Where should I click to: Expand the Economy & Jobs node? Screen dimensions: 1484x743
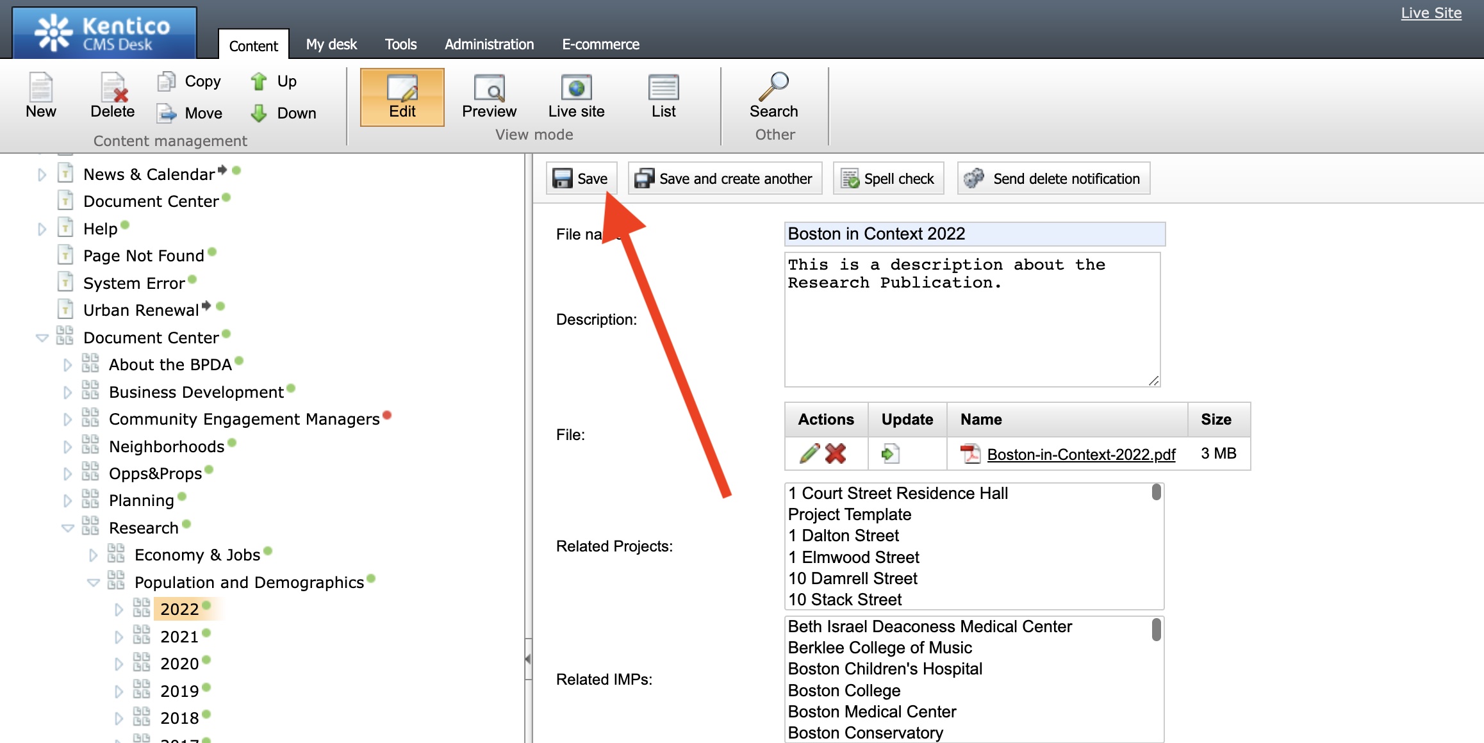[94, 555]
